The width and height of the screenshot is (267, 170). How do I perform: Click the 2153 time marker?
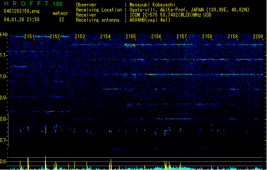[80, 37]
